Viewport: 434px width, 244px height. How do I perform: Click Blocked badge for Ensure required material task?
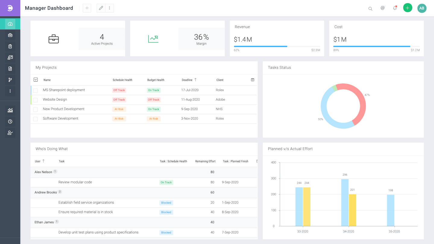(166, 212)
